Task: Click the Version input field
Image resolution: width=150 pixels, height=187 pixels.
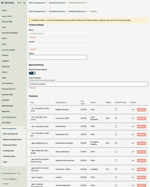Action: (58, 45)
